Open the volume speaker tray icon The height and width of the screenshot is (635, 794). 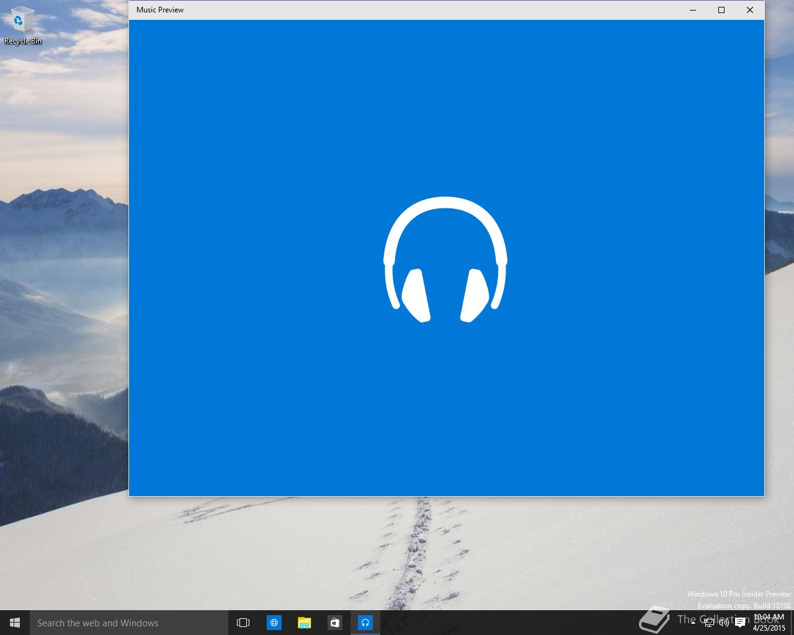[723, 623]
